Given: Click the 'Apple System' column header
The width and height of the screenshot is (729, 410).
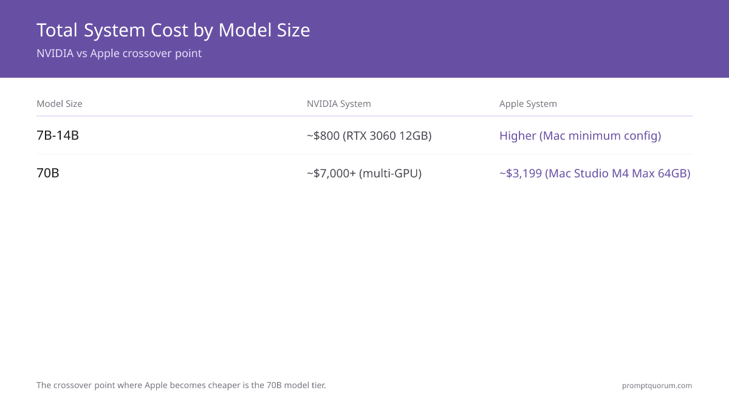Looking at the screenshot, I should (x=528, y=104).
